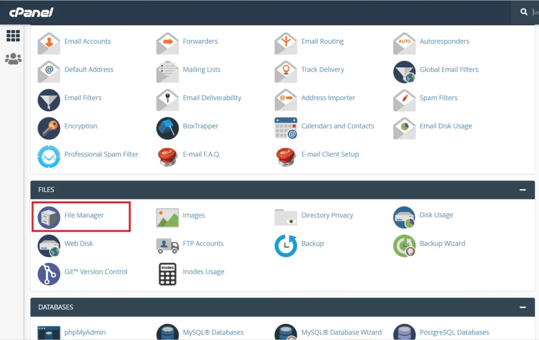Open the Git™ Version Control link
Screen dimensions: 539x340
coord(96,272)
